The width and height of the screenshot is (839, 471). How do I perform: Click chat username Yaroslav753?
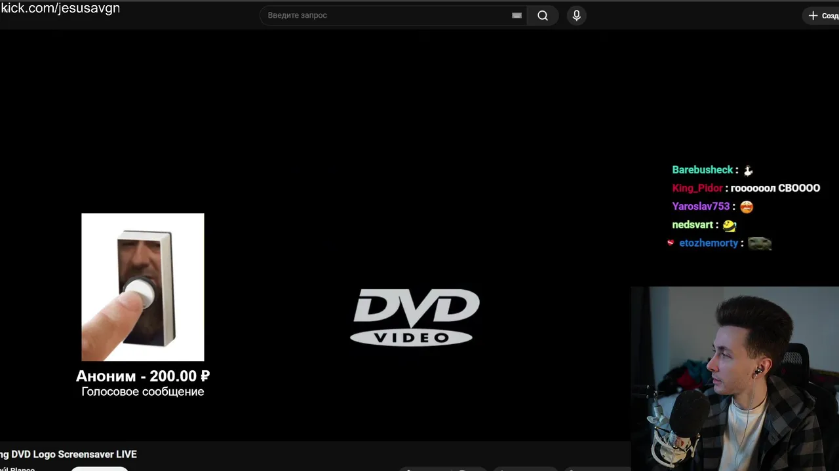click(701, 206)
